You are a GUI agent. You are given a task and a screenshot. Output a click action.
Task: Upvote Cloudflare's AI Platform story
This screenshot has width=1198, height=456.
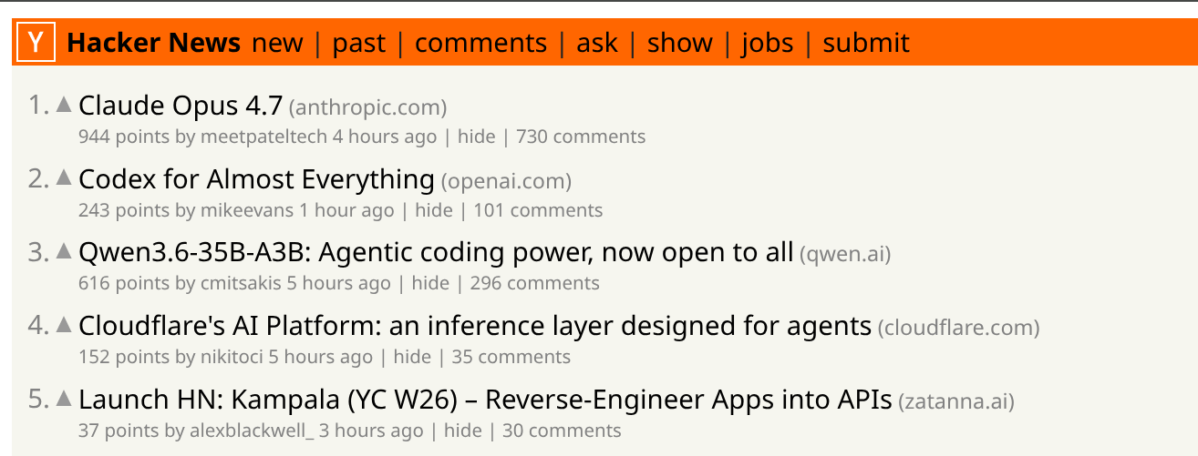[64, 324]
